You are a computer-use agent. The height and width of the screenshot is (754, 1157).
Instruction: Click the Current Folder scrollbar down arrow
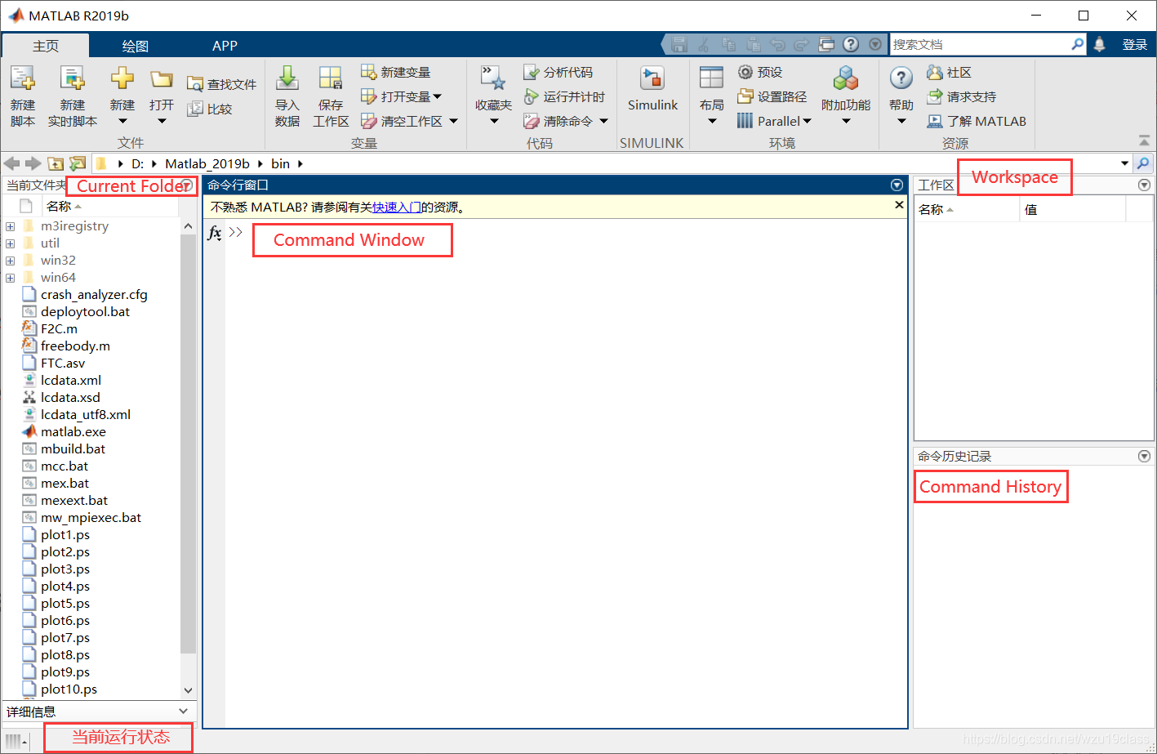(x=189, y=690)
